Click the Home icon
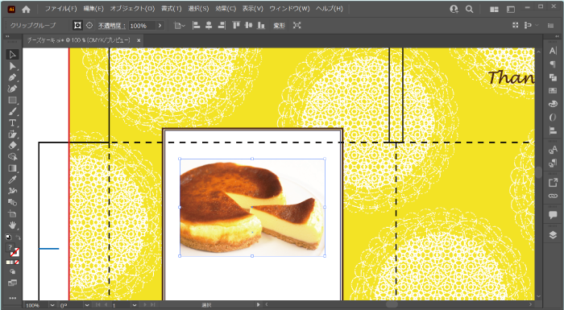This screenshot has width=564, height=310. tap(26, 9)
